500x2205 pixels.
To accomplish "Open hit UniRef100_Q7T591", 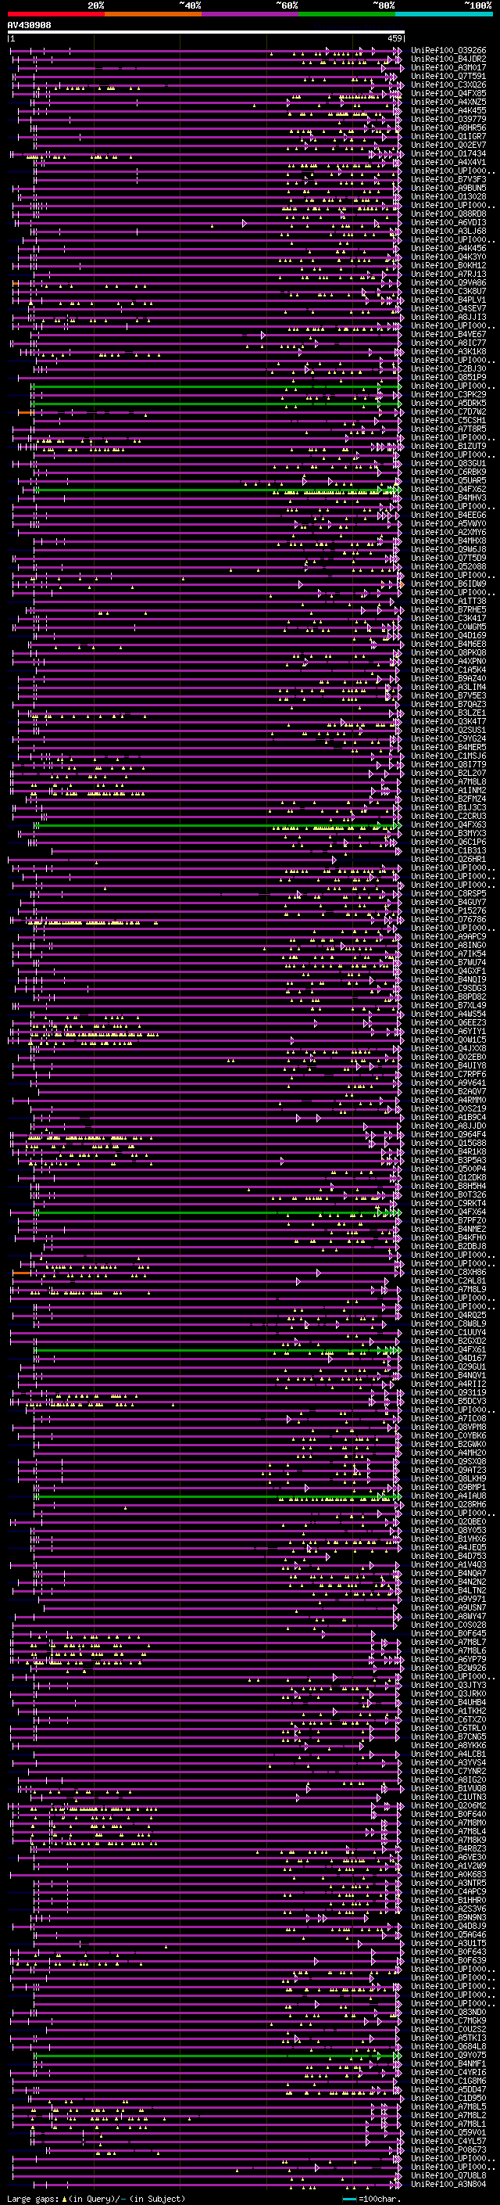I will [448, 76].
